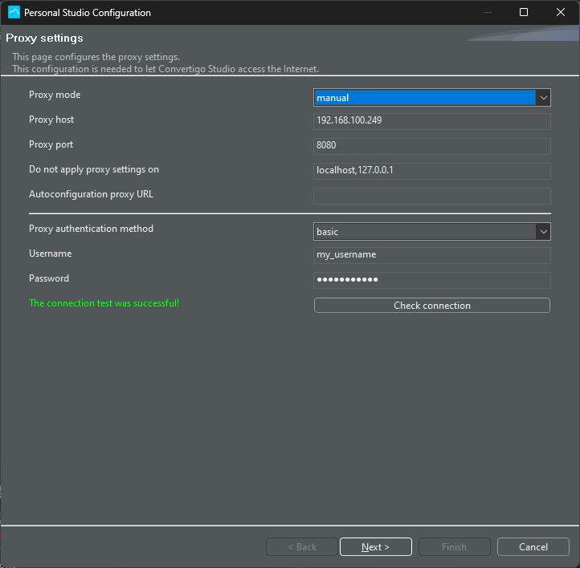Screen dimensions: 580x568
Task: Click the green connection test success message
Action: coord(104,303)
